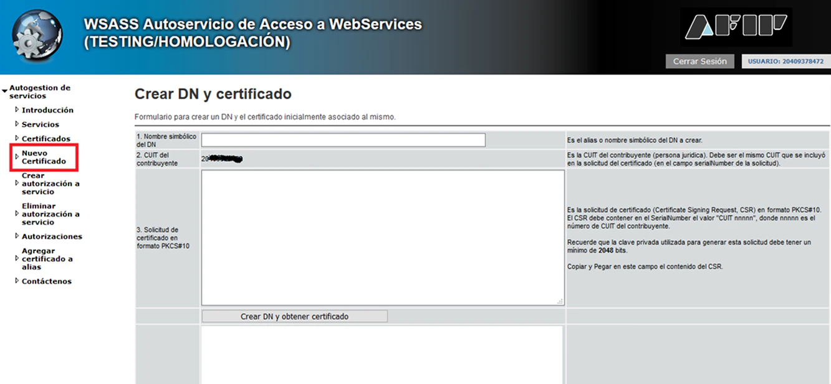Click the PKCS#10 certificate request textarea

pos(383,238)
